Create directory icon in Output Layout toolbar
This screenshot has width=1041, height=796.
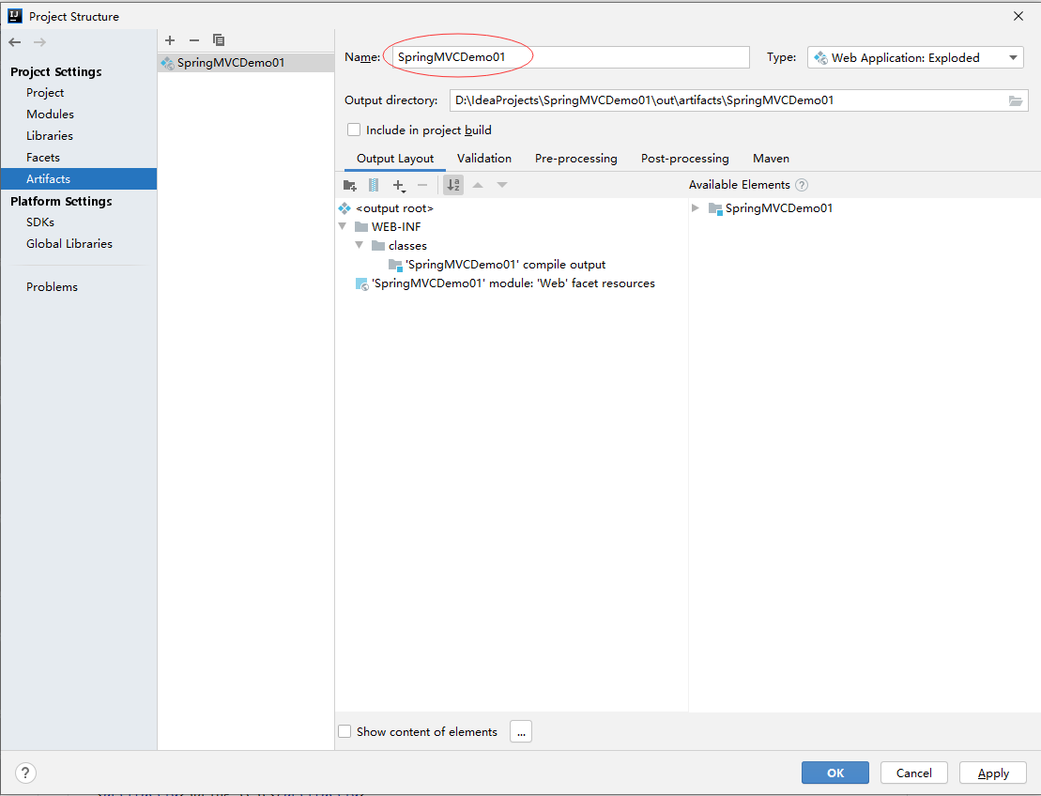350,185
